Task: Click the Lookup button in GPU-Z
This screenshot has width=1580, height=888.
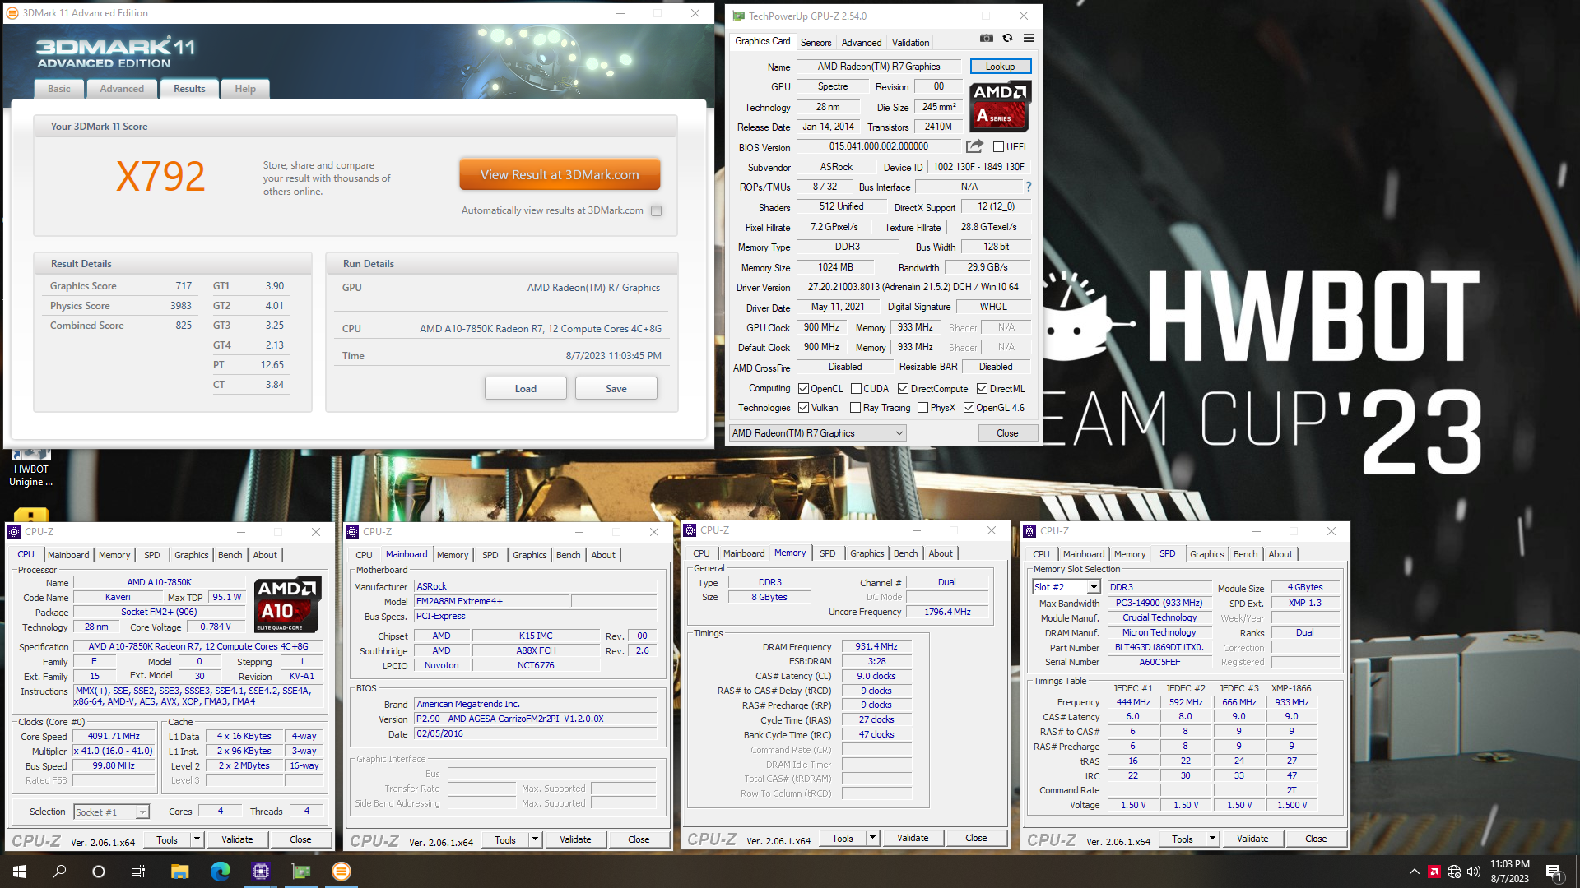Action: pyautogui.click(x=1000, y=67)
